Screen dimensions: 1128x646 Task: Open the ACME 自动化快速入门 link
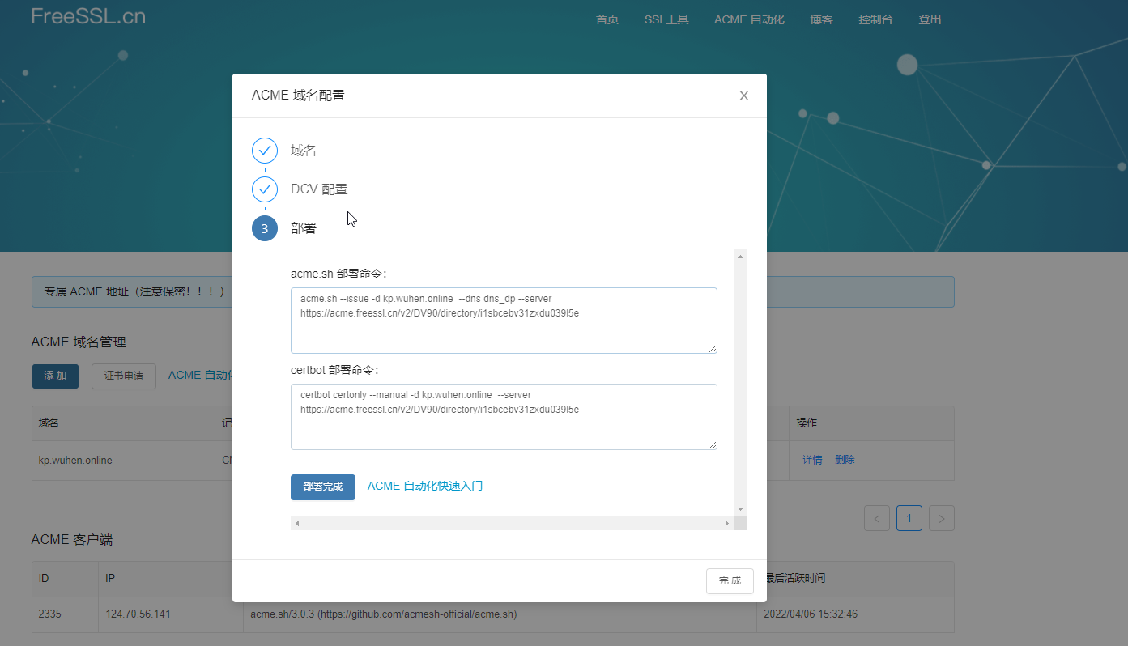point(425,486)
